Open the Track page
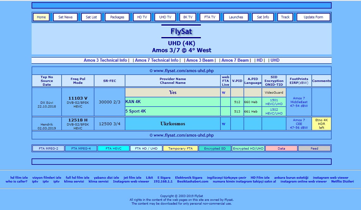Screen dimensions: 361x210 click(x=285, y=17)
